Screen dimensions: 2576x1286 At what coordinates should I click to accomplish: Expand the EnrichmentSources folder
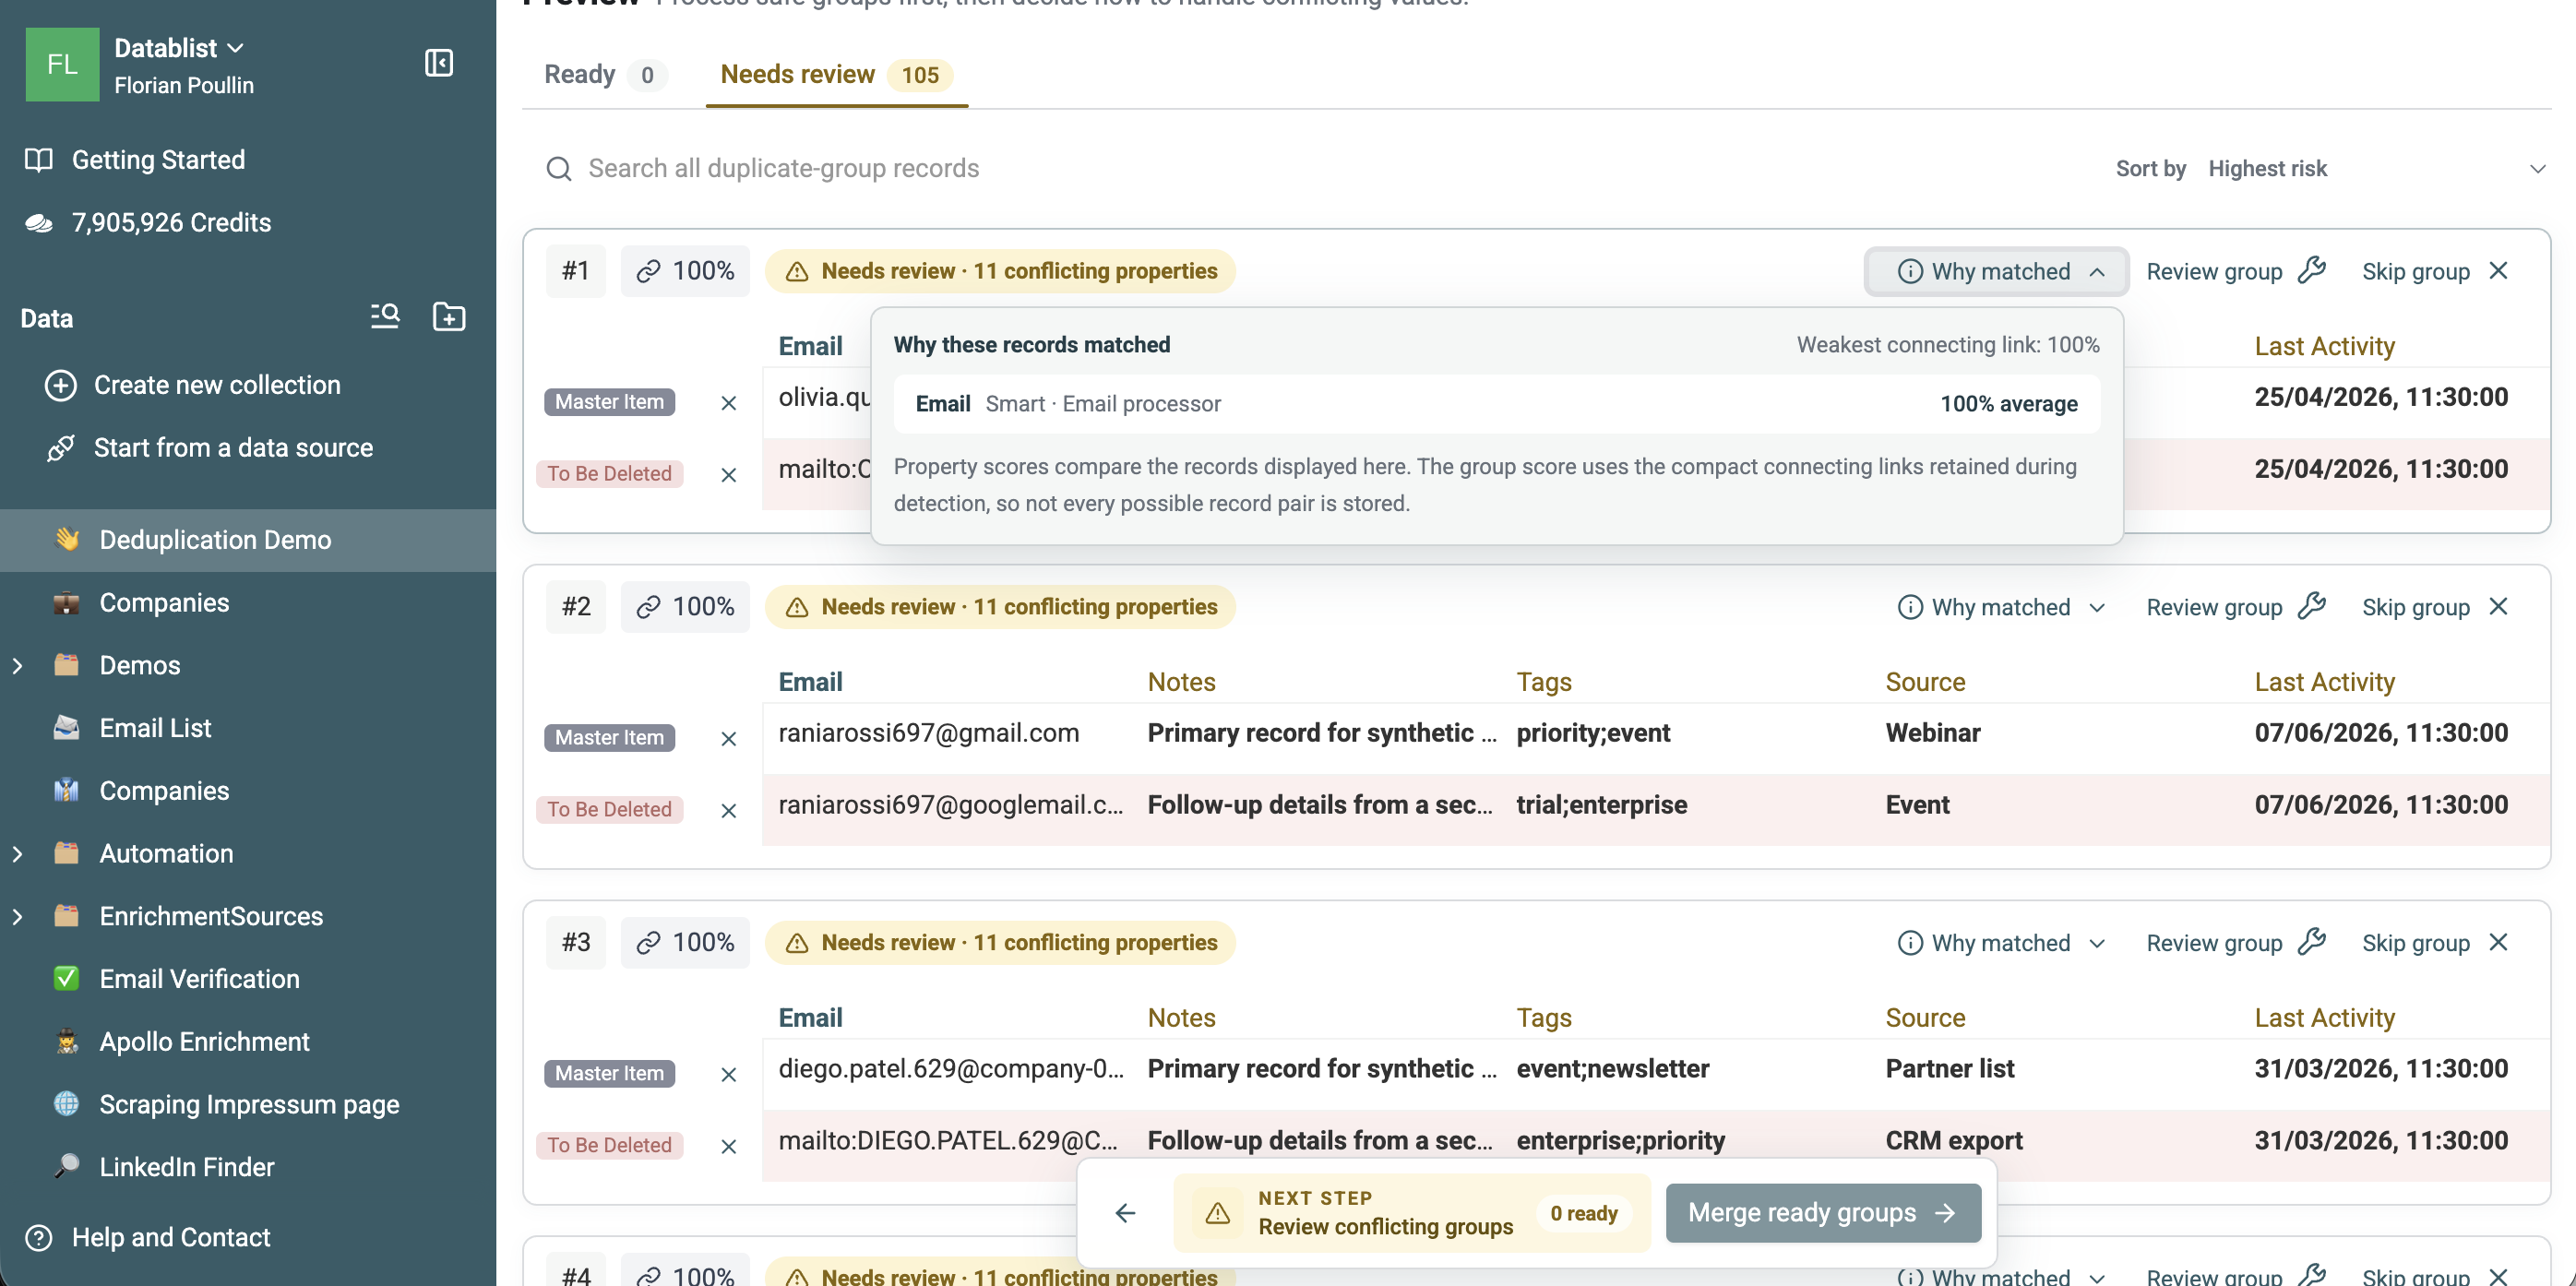pyautogui.click(x=17, y=916)
